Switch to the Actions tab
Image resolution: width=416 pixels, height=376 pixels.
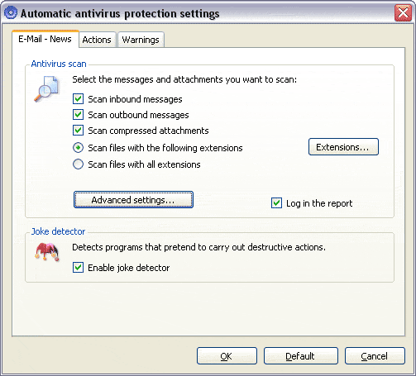tap(97, 40)
